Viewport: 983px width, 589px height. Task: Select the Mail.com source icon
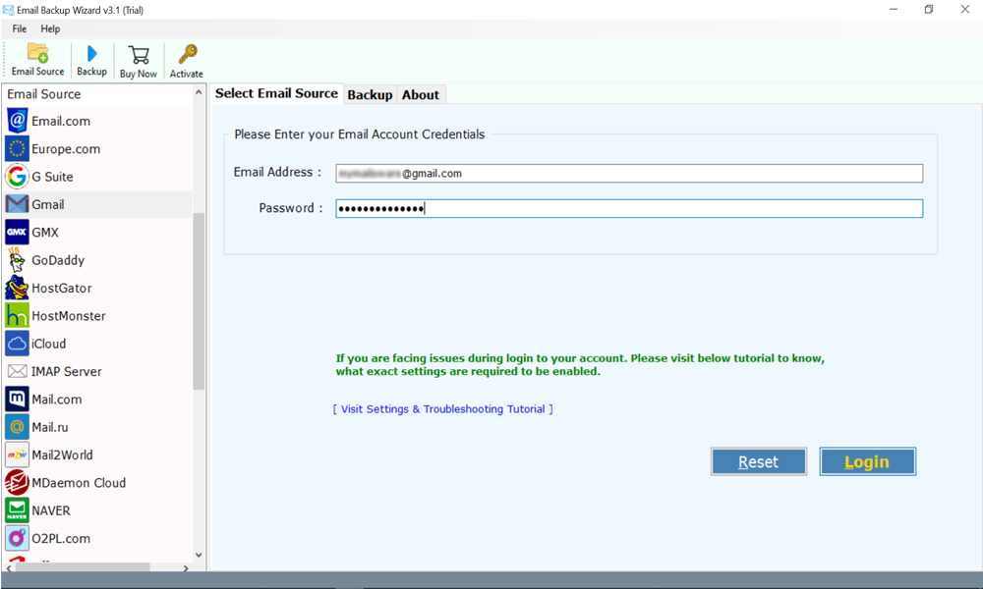click(x=17, y=400)
